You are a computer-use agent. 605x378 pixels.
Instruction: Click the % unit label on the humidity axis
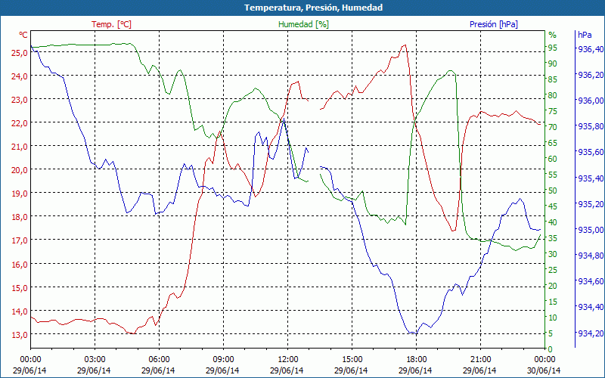(x=553, y=35)
